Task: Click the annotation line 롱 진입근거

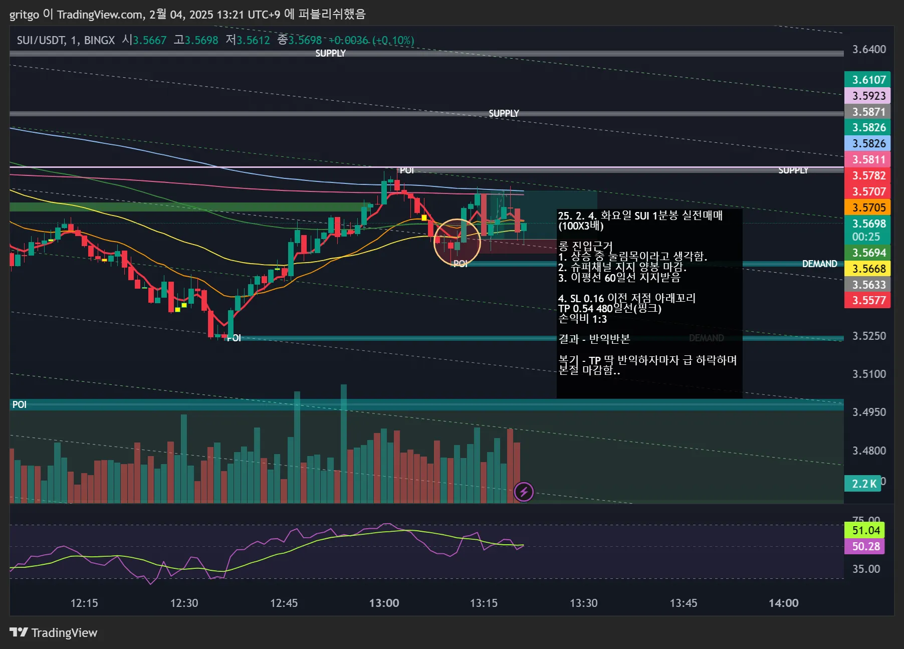Action: click(585, 246)
